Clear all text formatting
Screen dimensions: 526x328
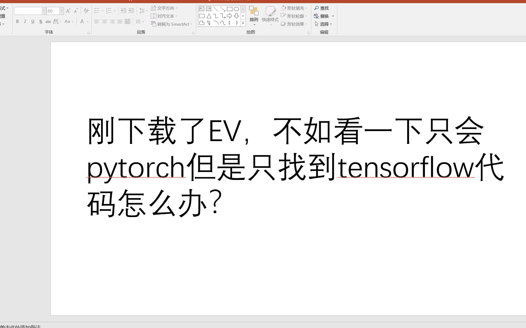point(86,11)
